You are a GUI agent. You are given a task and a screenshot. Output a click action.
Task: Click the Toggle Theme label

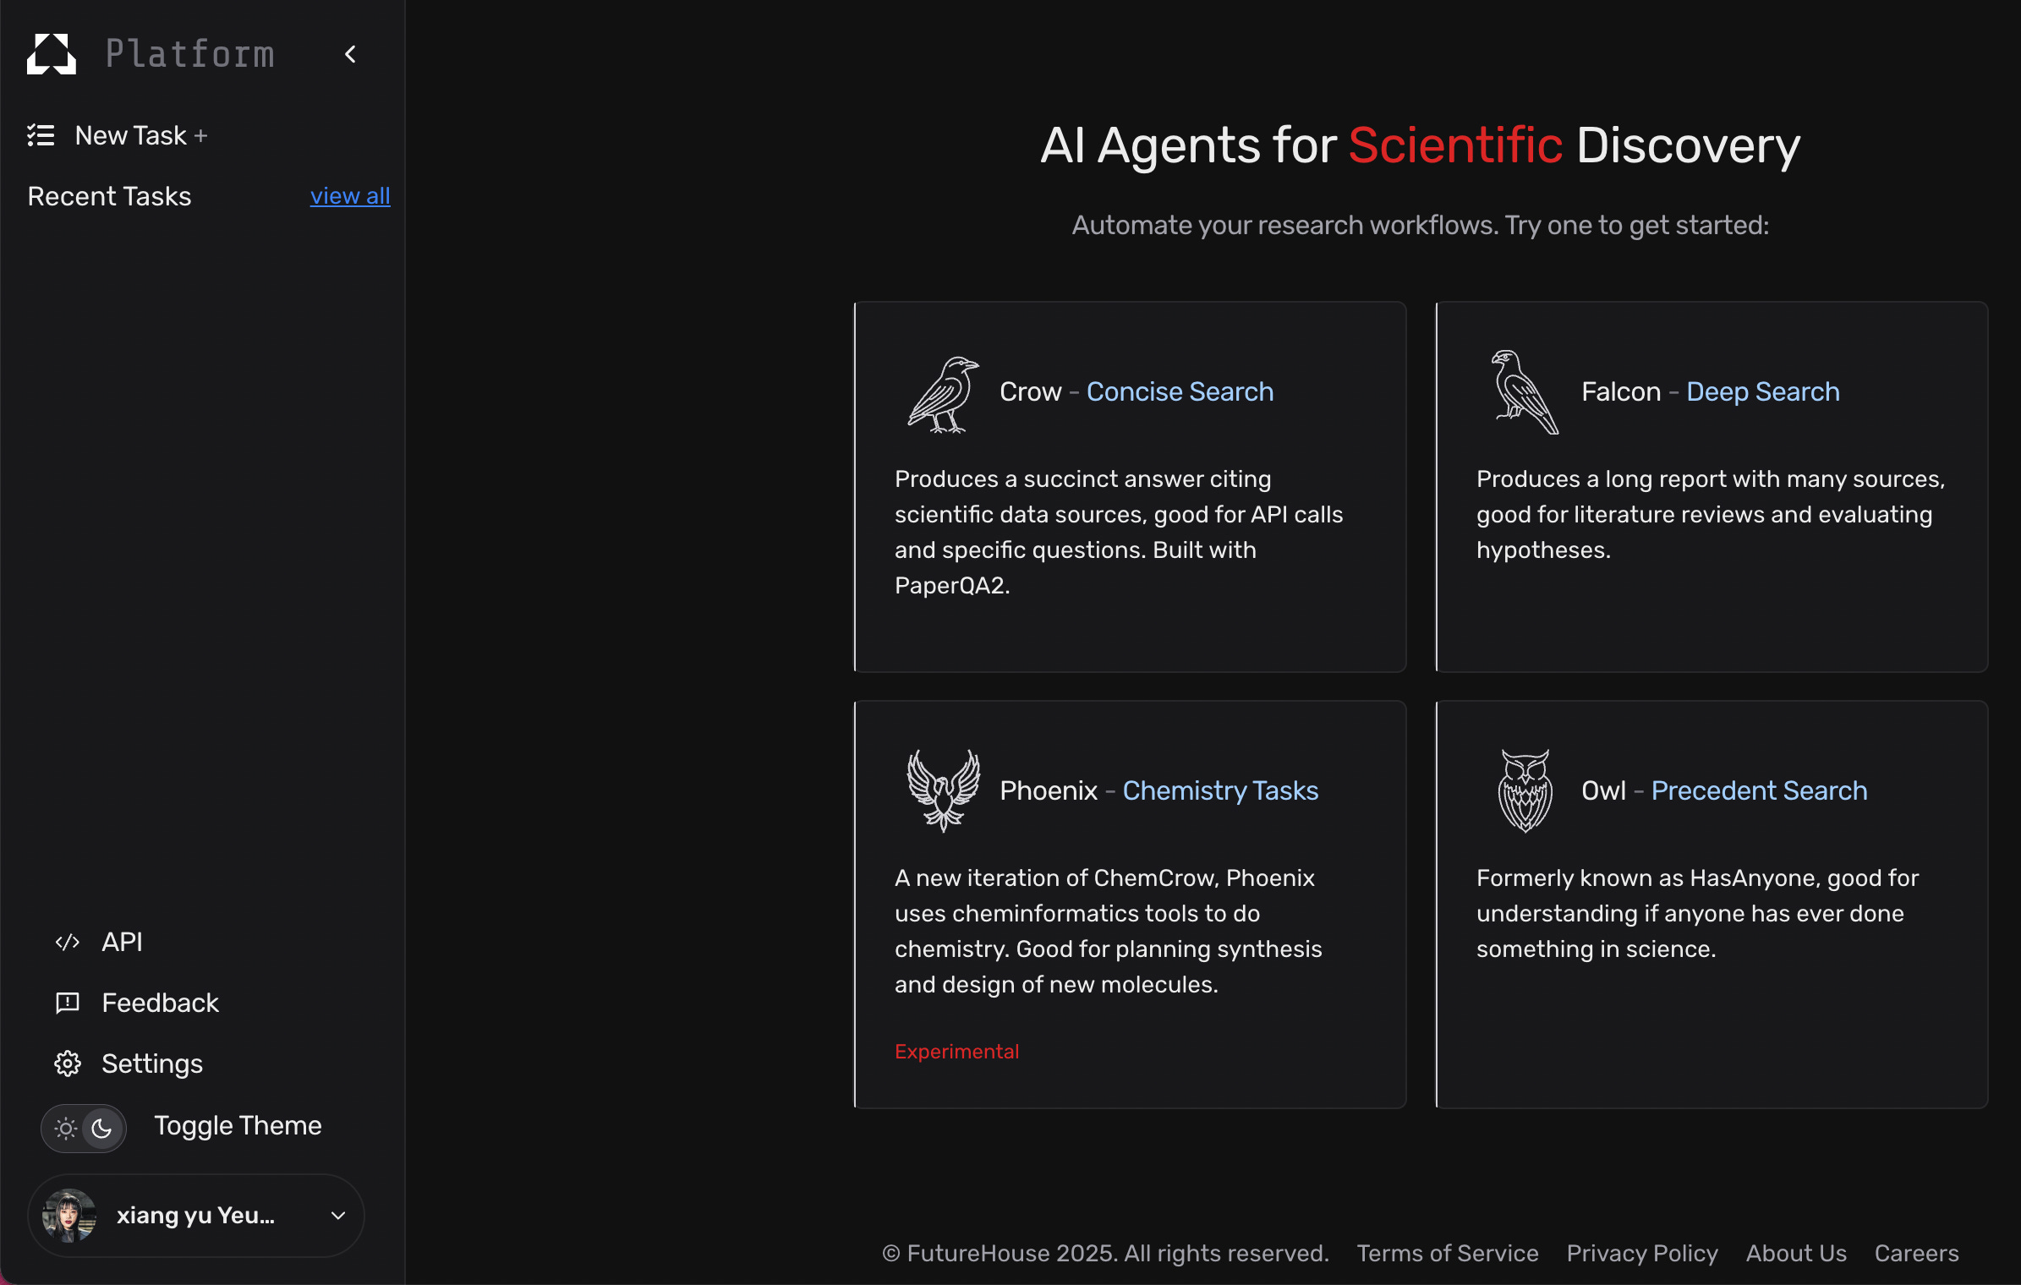[x=238, y=1126]
